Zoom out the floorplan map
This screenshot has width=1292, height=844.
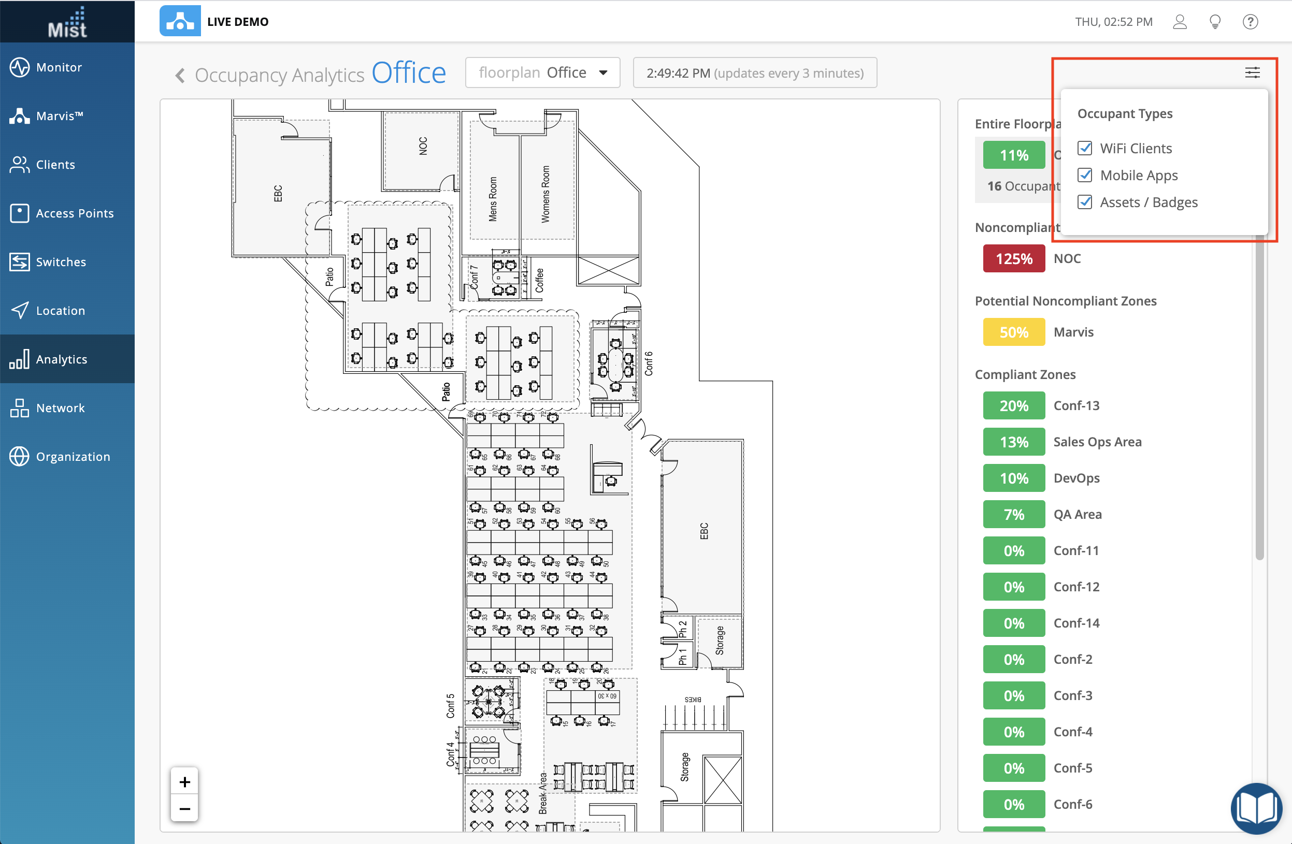[184, 809]
